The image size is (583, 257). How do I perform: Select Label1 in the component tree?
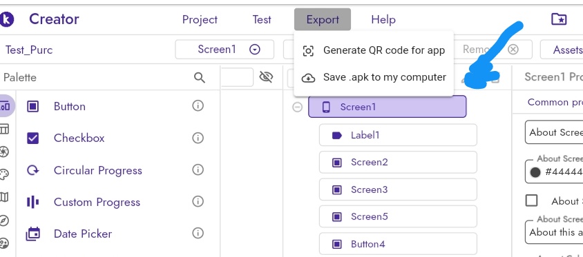tap(398, 135)
